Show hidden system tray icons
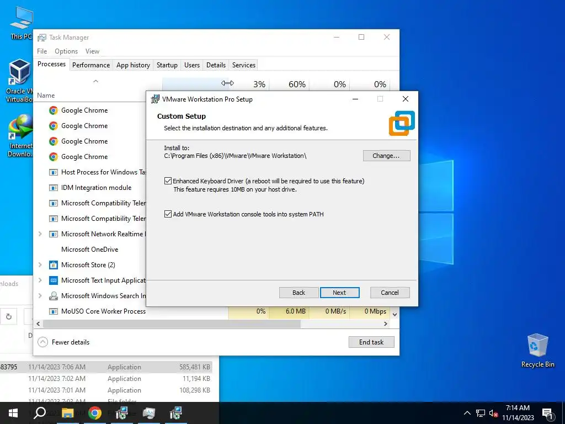Image resolution: width=565 pixels, height=424 pixels. click(x=467, y=413)
